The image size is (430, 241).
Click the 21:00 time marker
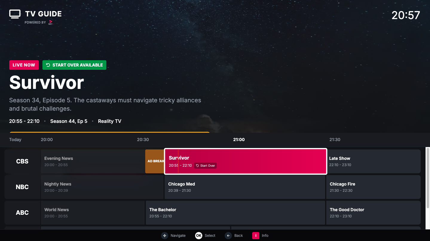239,140
